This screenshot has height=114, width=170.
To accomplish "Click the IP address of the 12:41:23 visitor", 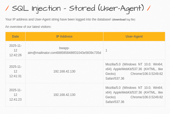I will [x=64, y=95].
